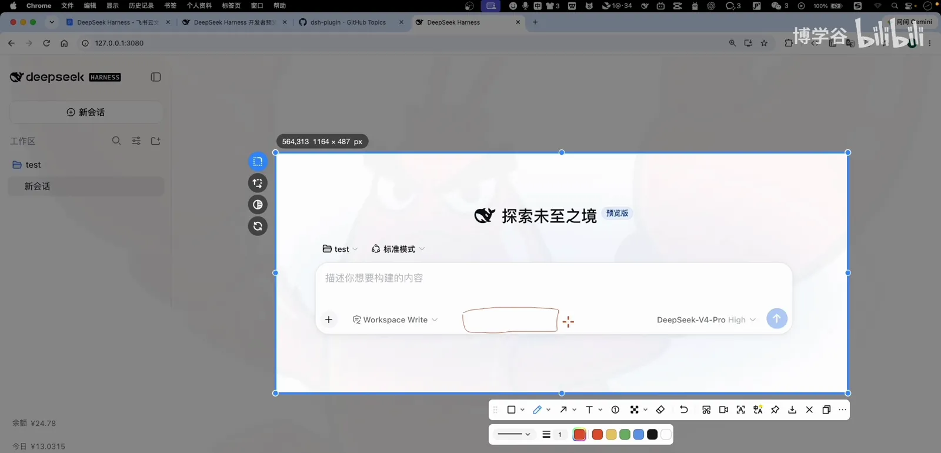Viewport: 941px width, 453px height.
Task: Click the half-circle contrast mode button
Action: pos(258,204)
